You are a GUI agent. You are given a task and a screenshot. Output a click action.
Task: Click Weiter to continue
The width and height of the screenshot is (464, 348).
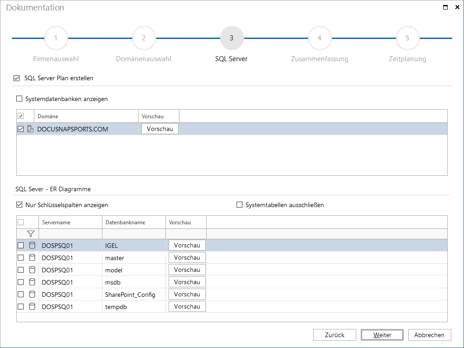click(382, 335)
